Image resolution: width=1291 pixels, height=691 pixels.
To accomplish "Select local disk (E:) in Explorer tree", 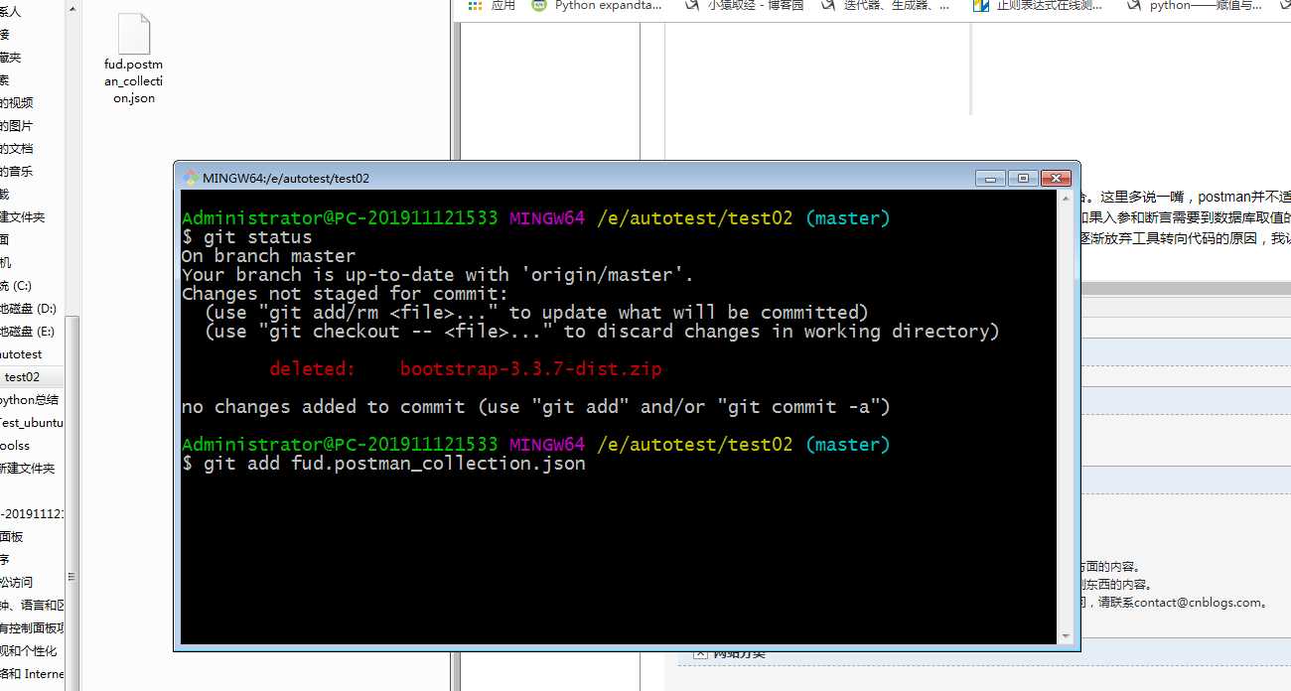I will pyautogui.click(x=28, y=332).
